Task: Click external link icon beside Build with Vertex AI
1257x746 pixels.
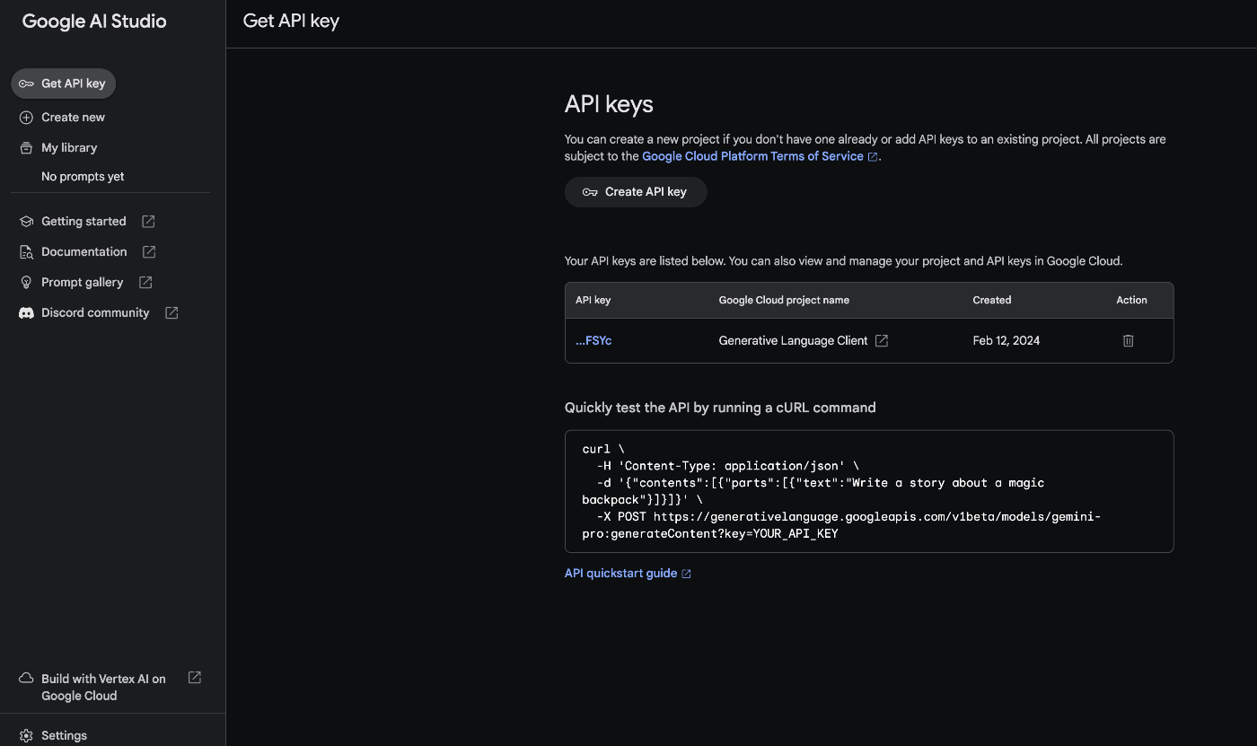Action: [194, 678]
